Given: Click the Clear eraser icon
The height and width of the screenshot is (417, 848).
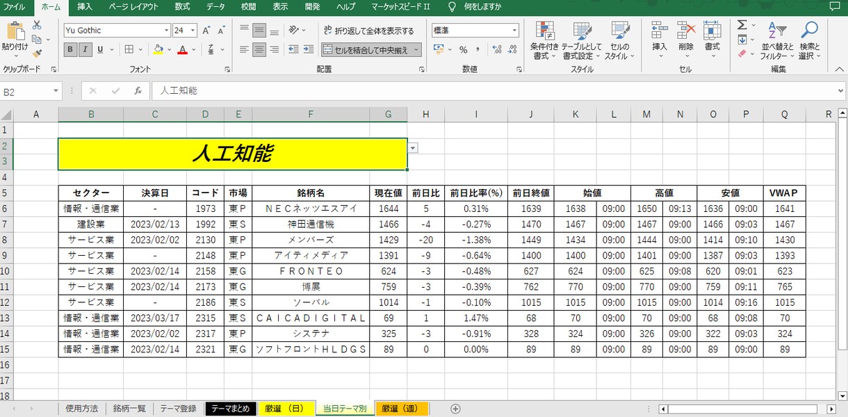Looking at the screenshot, I should pyautogui.click(x=742, y=54).
